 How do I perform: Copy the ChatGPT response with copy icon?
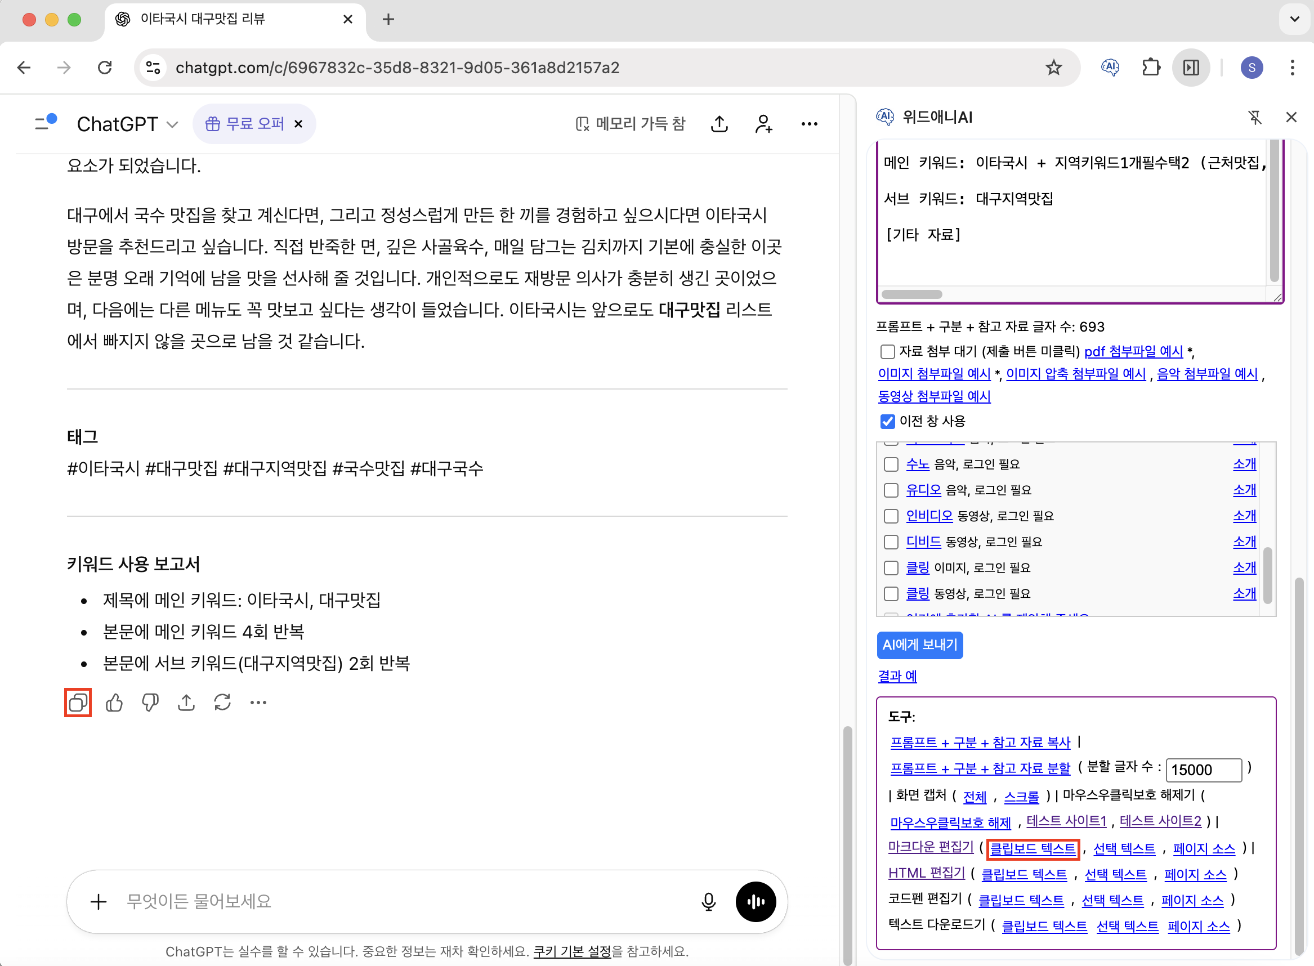pos(78,703)
